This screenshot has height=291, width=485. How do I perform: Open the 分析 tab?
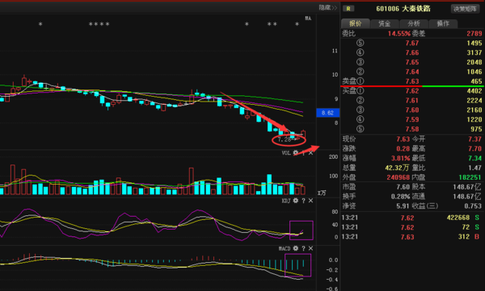[x=414, y=23]
